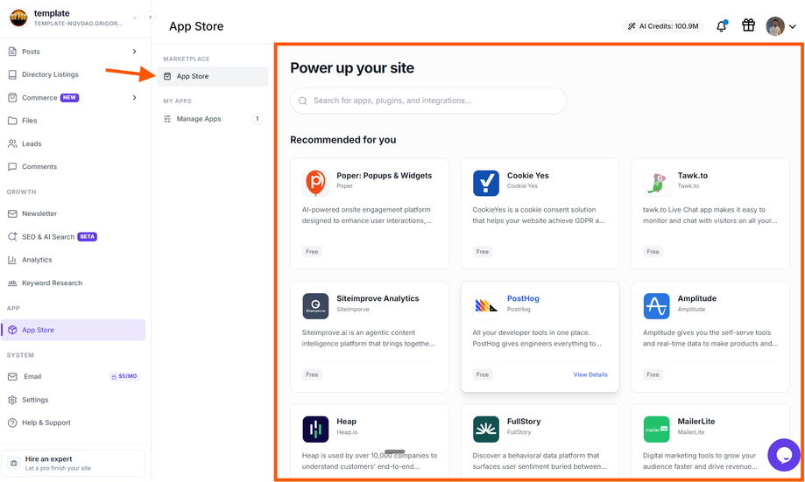Open the gift rewards icon
805x482 pixels.
point(749,25)
